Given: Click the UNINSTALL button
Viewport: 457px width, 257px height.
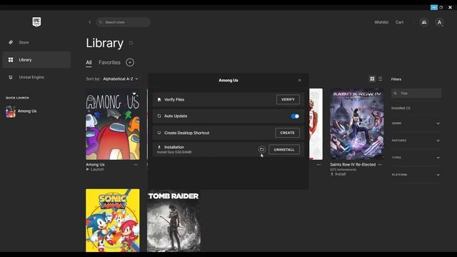Looking at the screenshot, I should pyautogui.click(x=284, y=149).
